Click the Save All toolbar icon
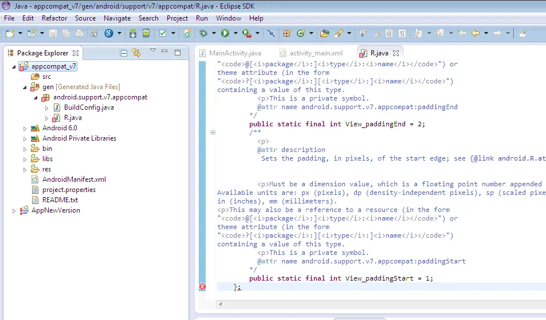The image size is (546, 320). pyautogui.click(x=66, y=33)
